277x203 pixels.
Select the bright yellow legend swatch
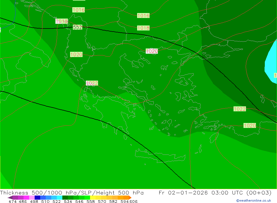click(x=93, y=197)
